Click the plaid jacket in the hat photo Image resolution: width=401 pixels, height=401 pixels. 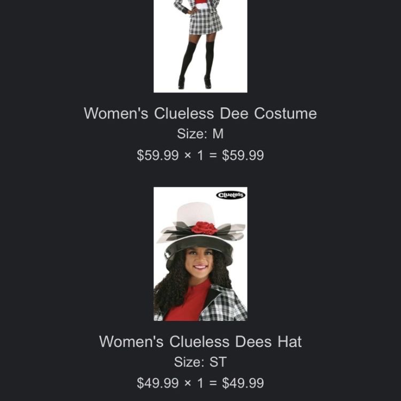(223, 304)
